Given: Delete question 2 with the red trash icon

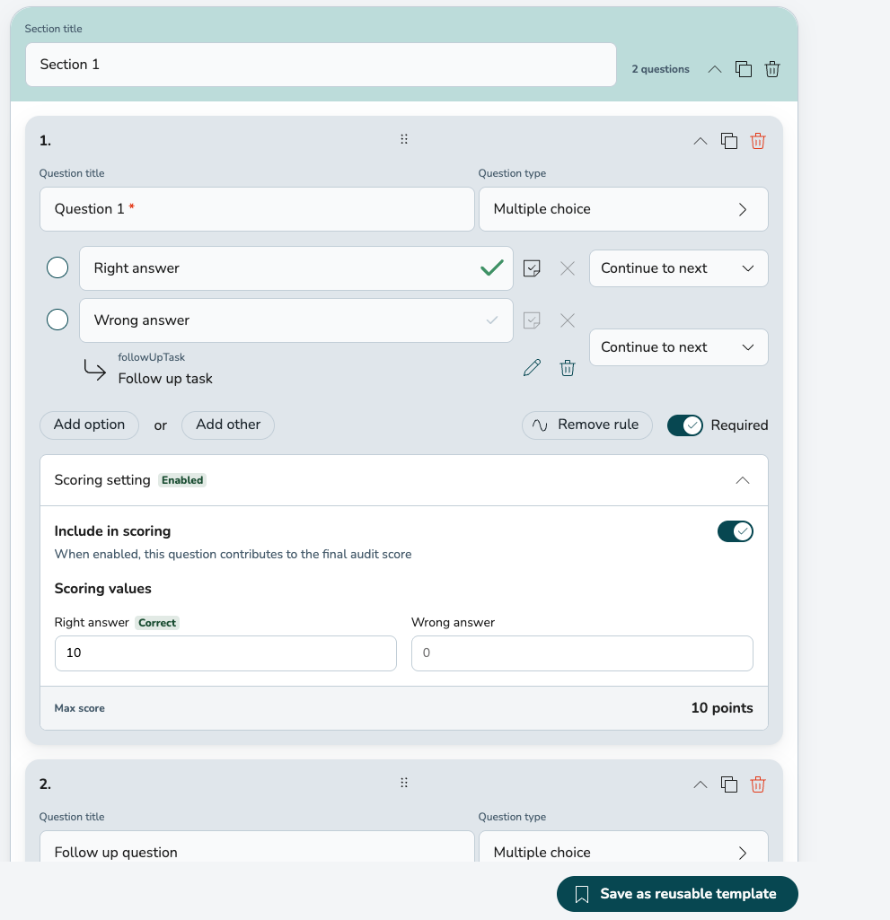Looking at the screenshot, I should (758, 784).
